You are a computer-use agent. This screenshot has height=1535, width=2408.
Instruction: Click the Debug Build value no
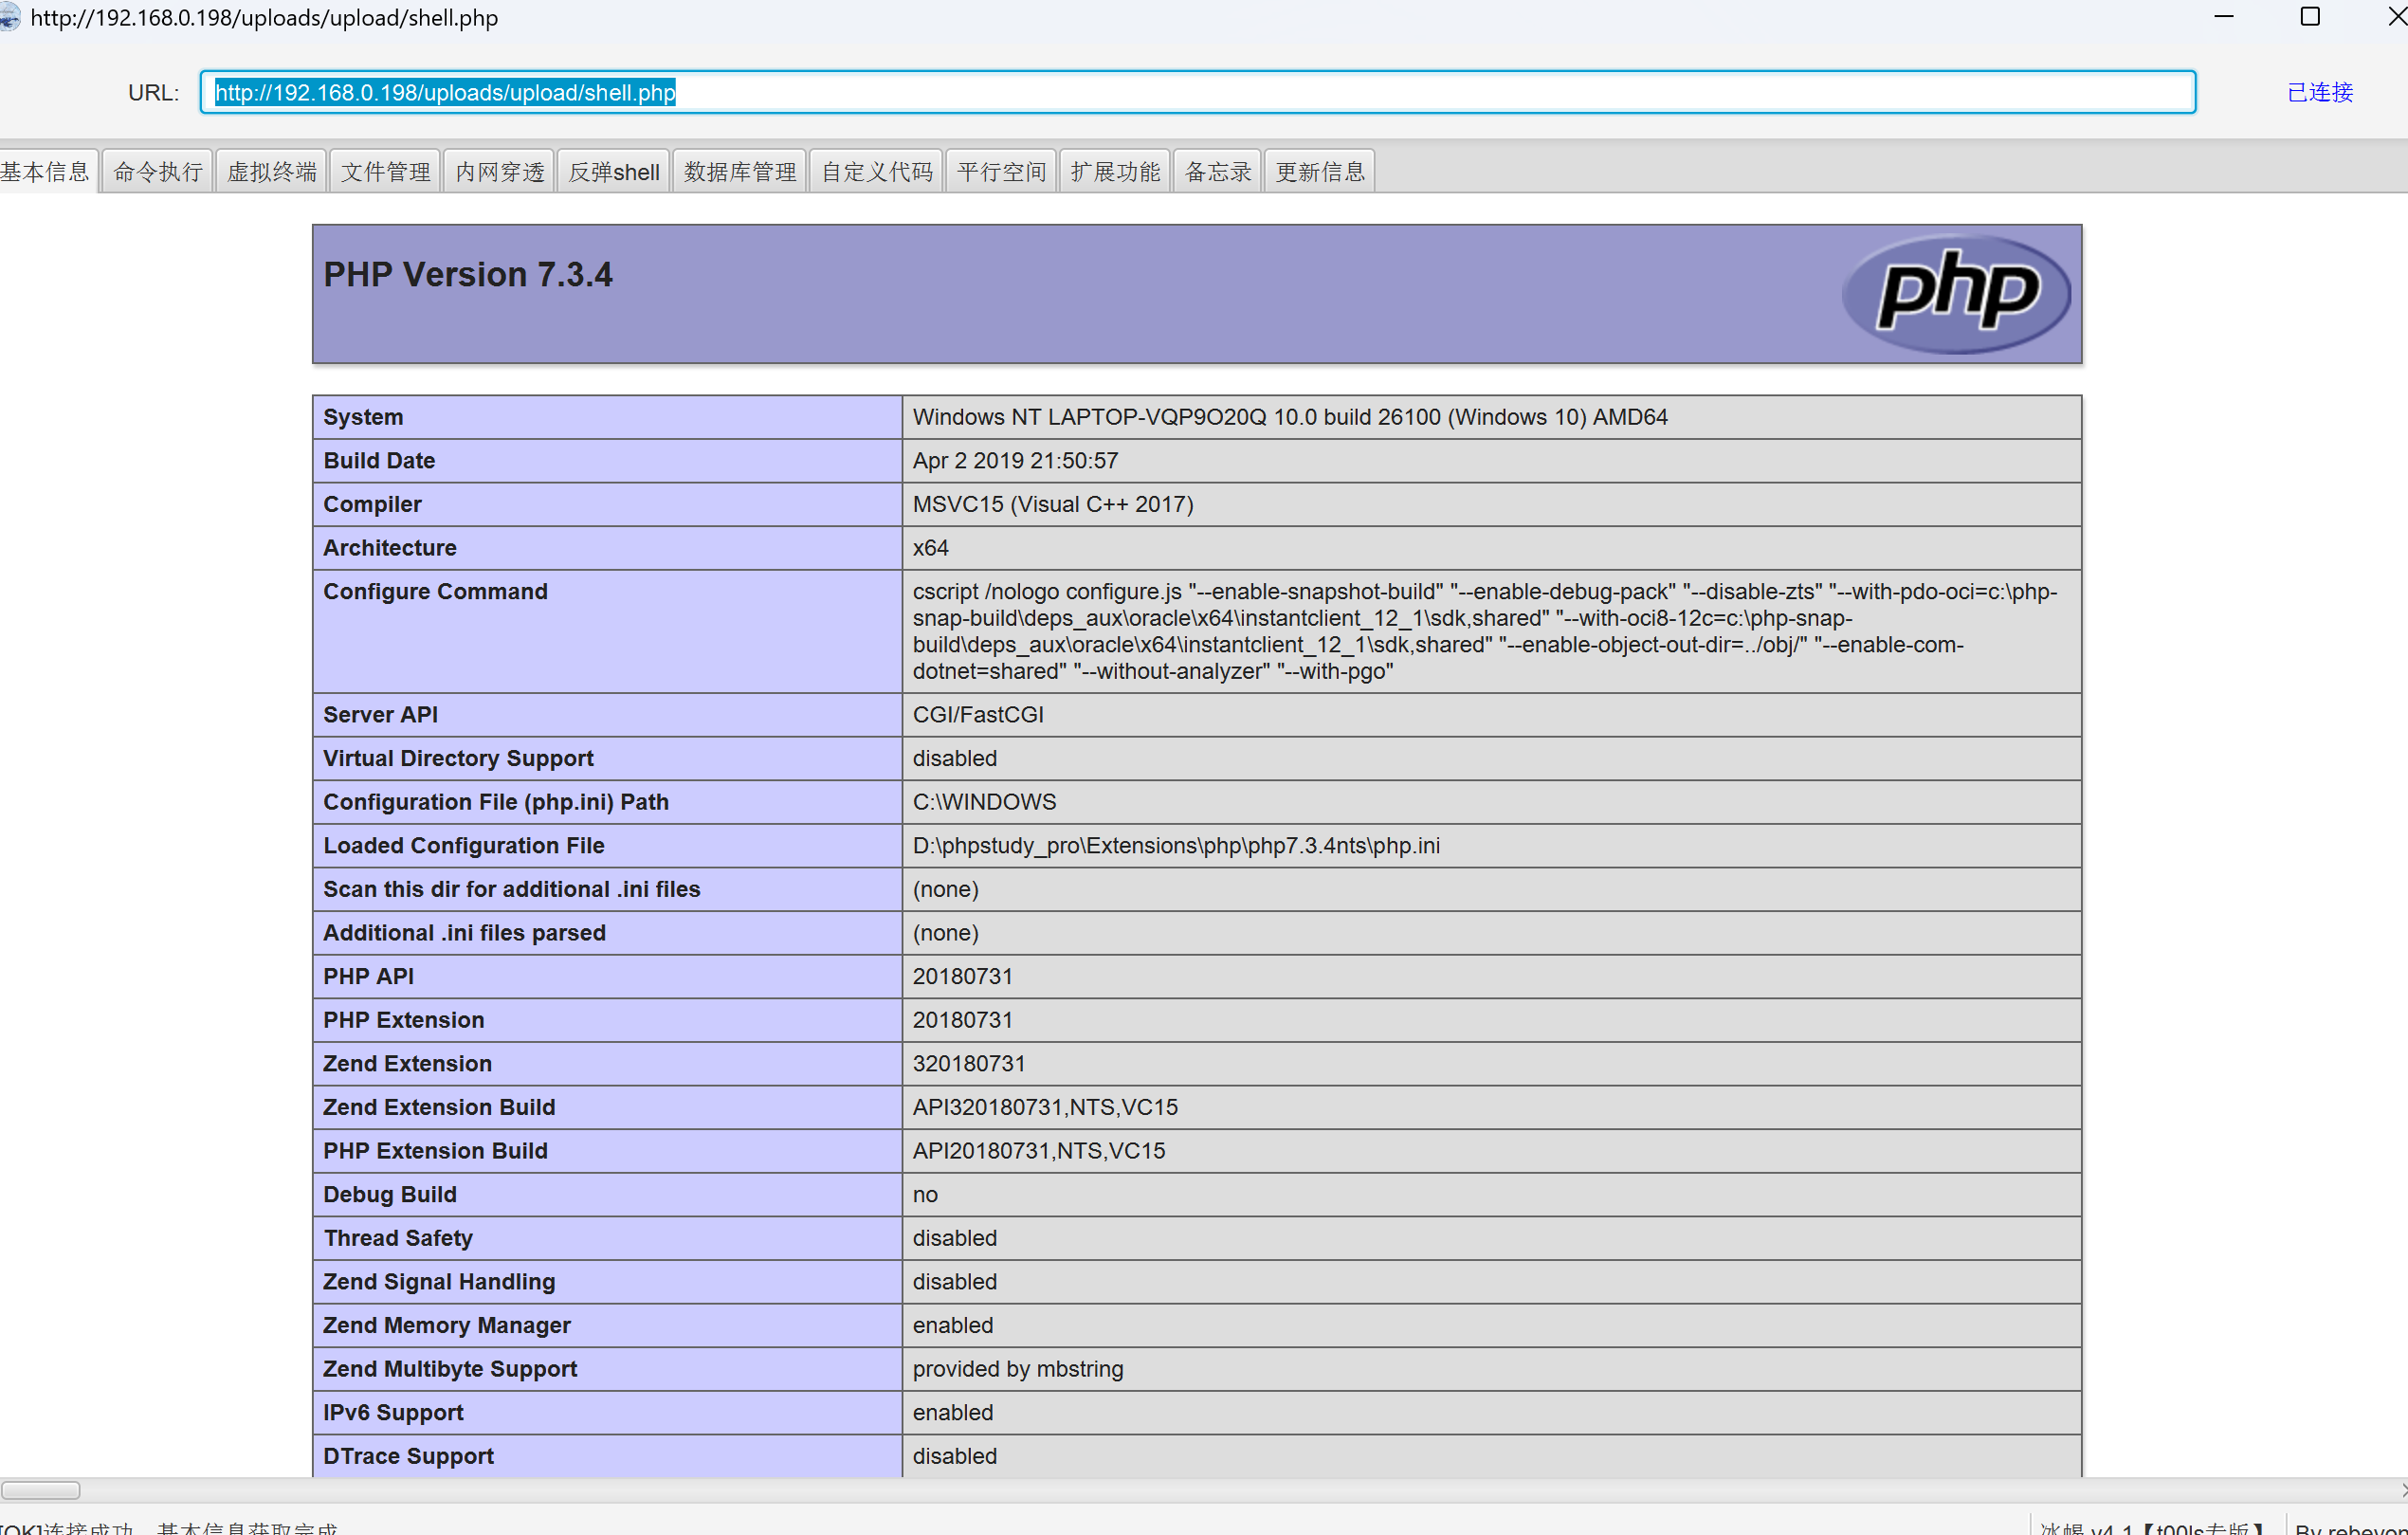point(925,1195)
